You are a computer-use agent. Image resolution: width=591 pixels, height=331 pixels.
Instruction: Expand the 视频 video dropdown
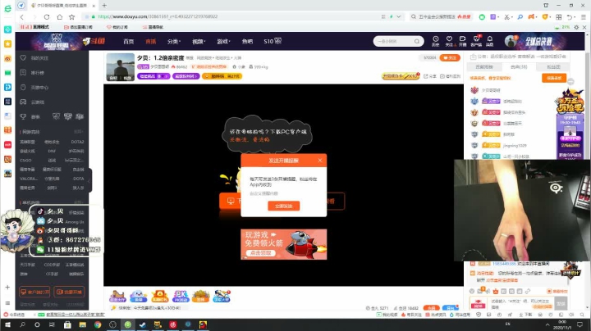tap(199, 41)
